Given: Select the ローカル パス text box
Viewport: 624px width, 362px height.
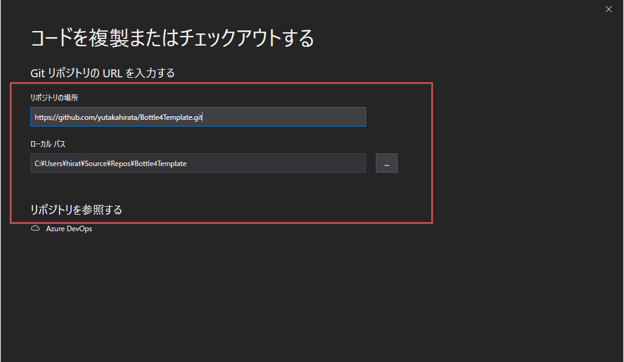Looking at the screenshot, I should 198,163.
